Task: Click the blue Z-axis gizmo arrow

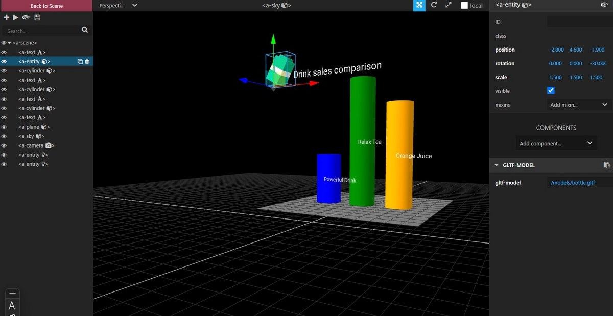Action: point(244,80)
